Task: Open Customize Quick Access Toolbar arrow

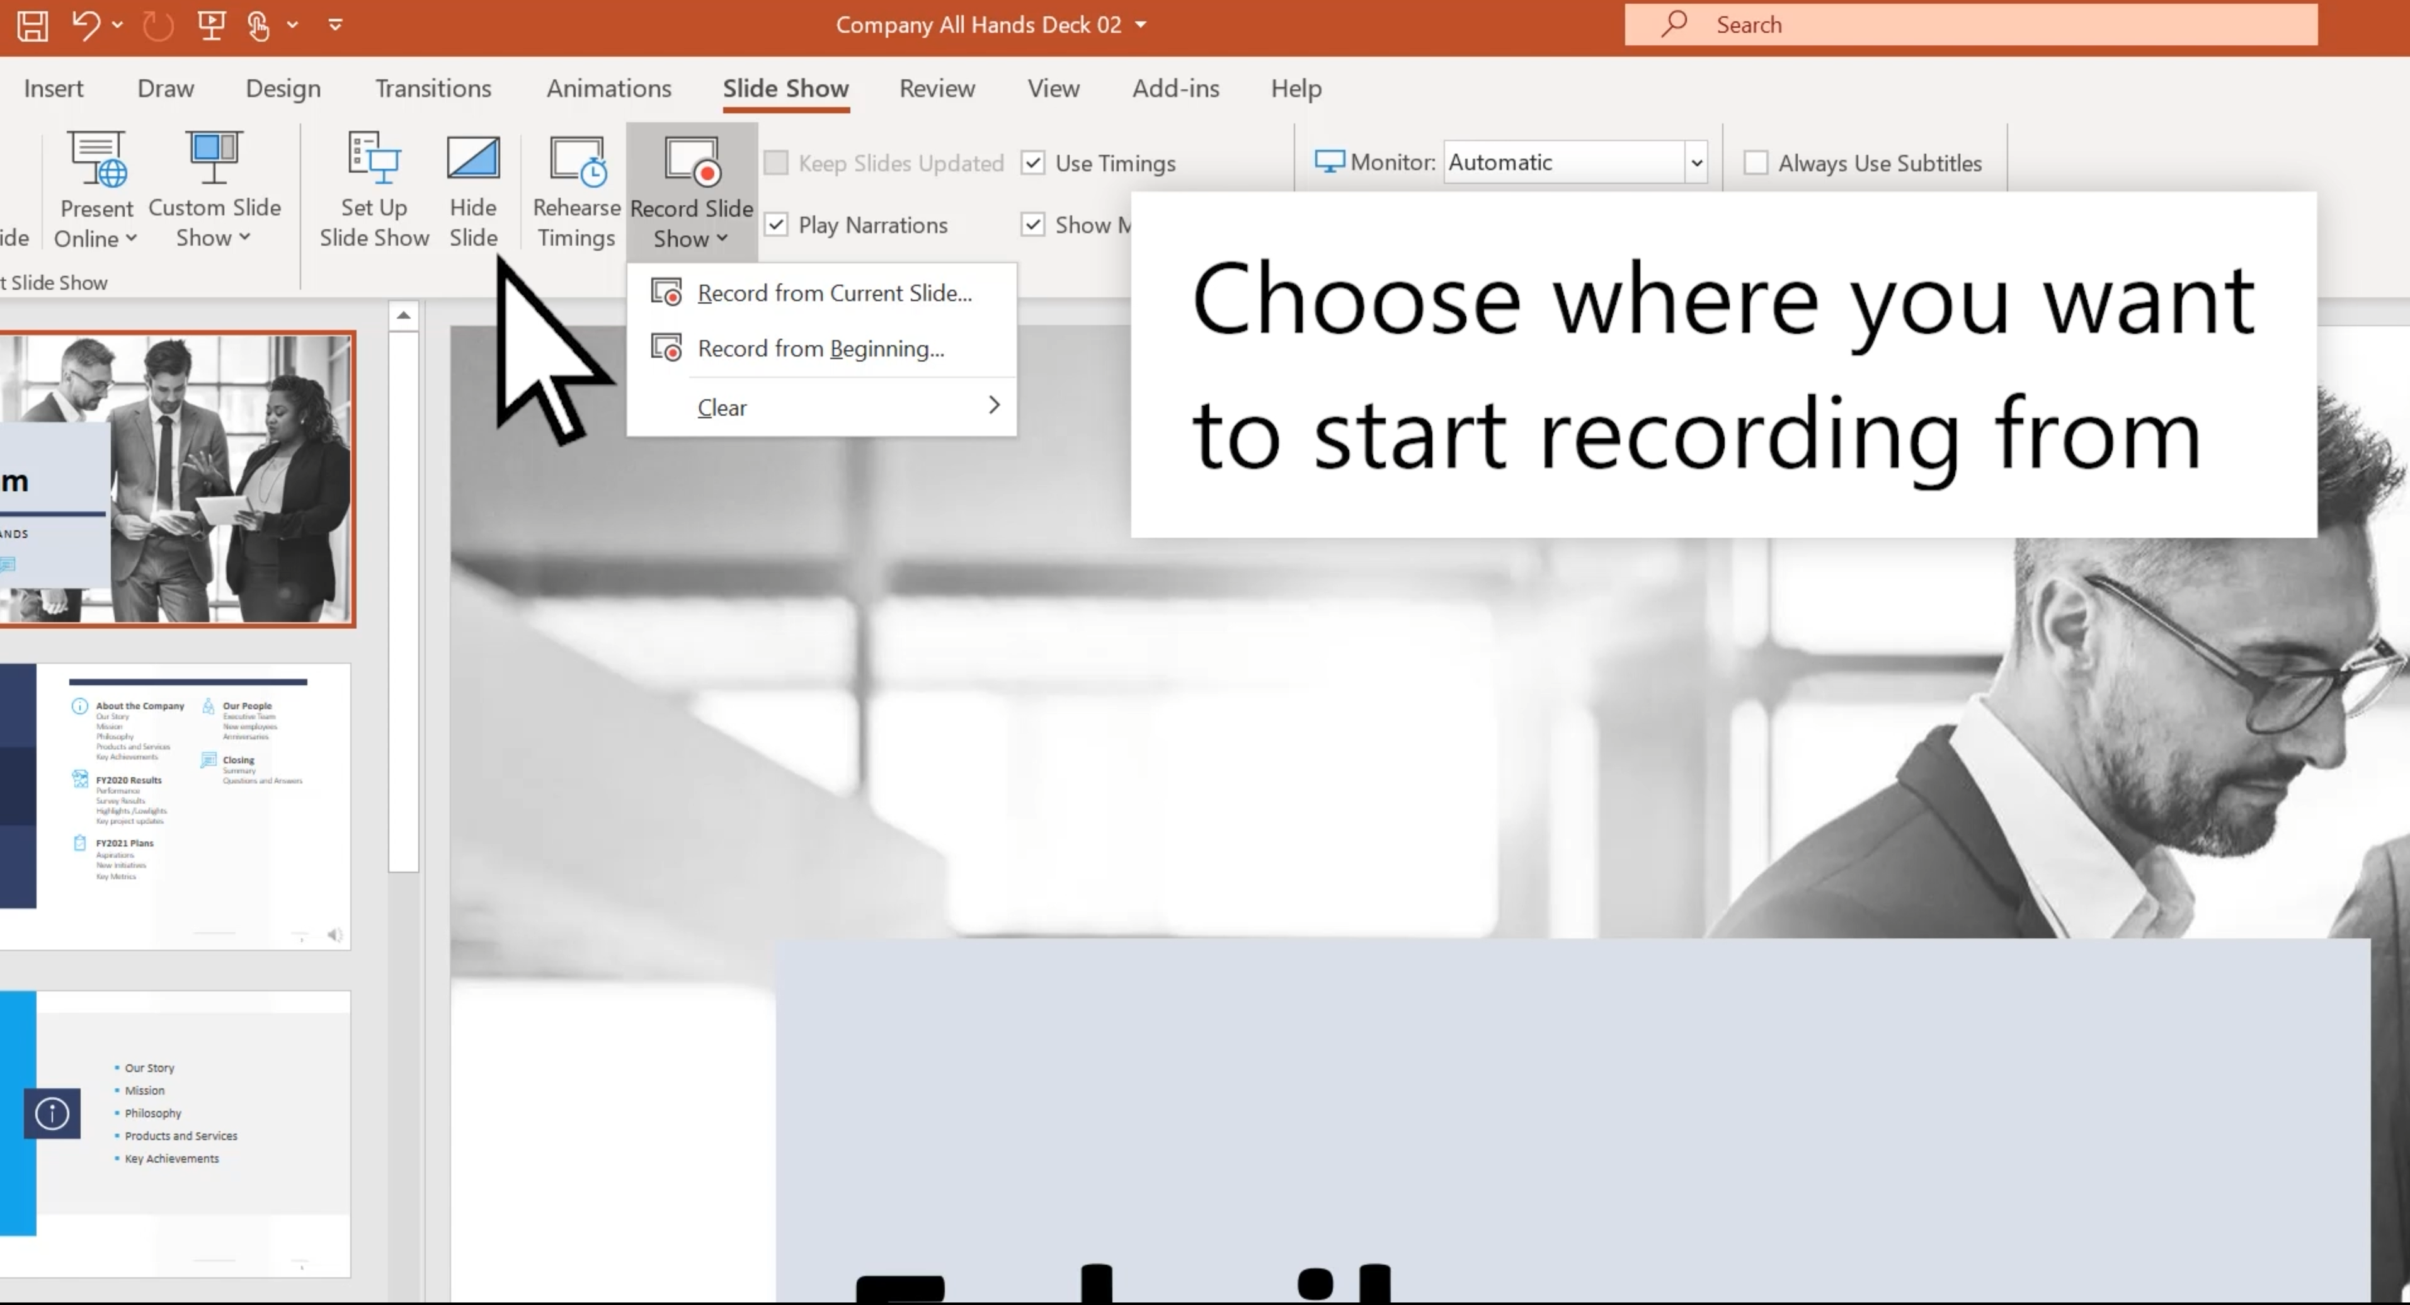Action: click(335, 25)
